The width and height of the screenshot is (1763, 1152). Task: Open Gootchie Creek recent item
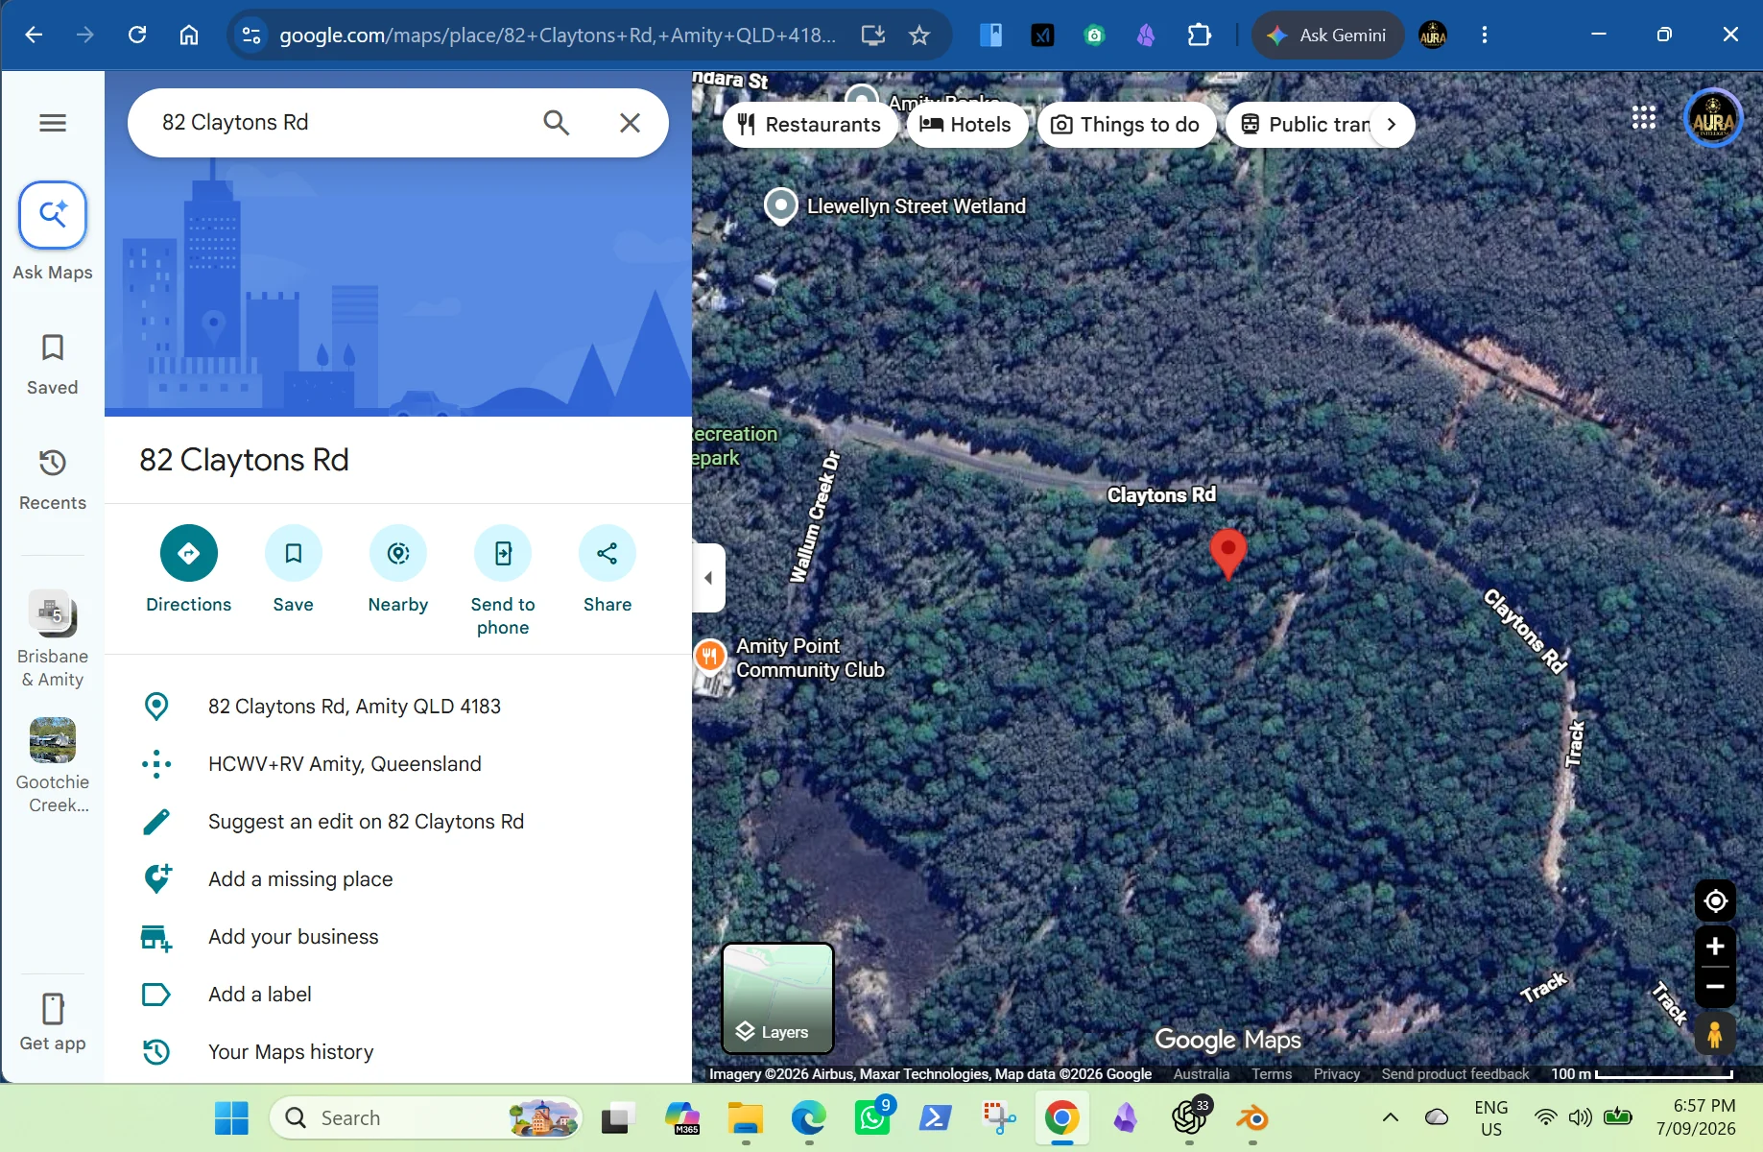[x=53, y=766]
